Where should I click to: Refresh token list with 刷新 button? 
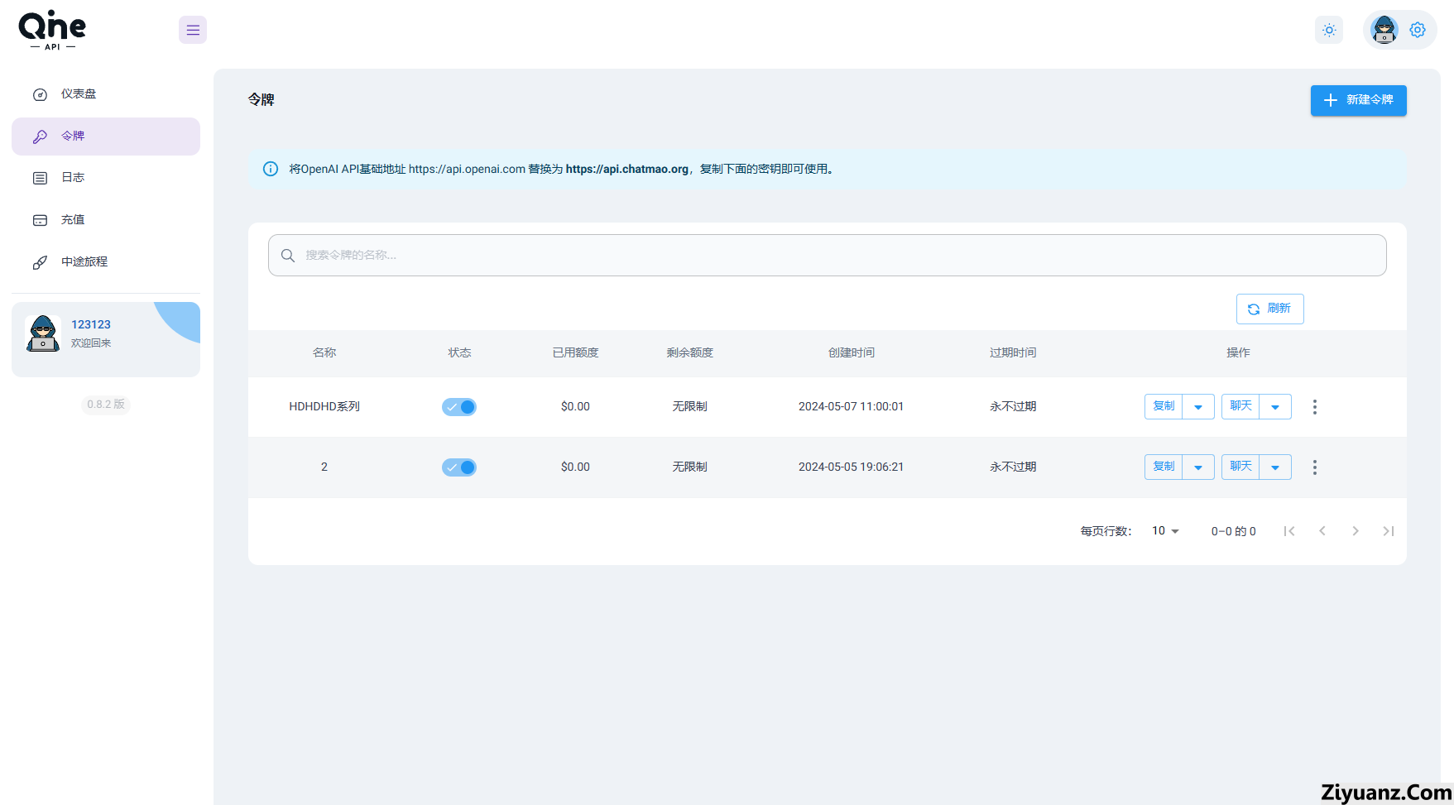(x=1269, y=309)
